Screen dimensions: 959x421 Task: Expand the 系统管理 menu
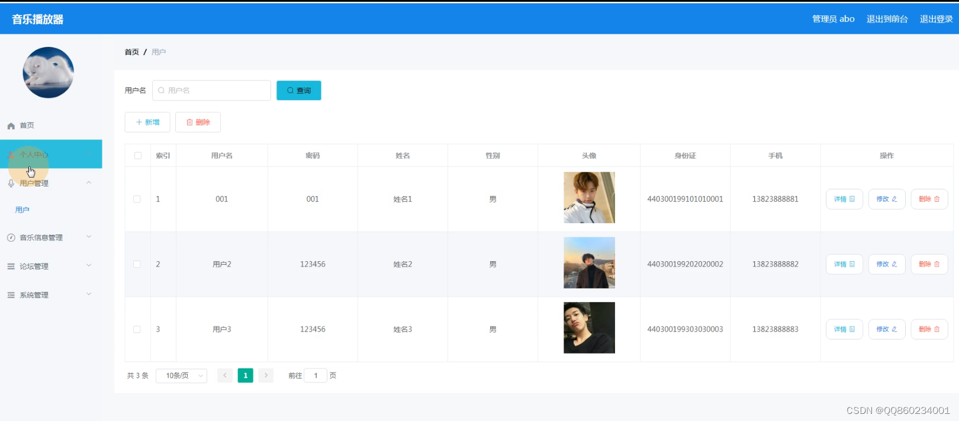tap(51, 295)
